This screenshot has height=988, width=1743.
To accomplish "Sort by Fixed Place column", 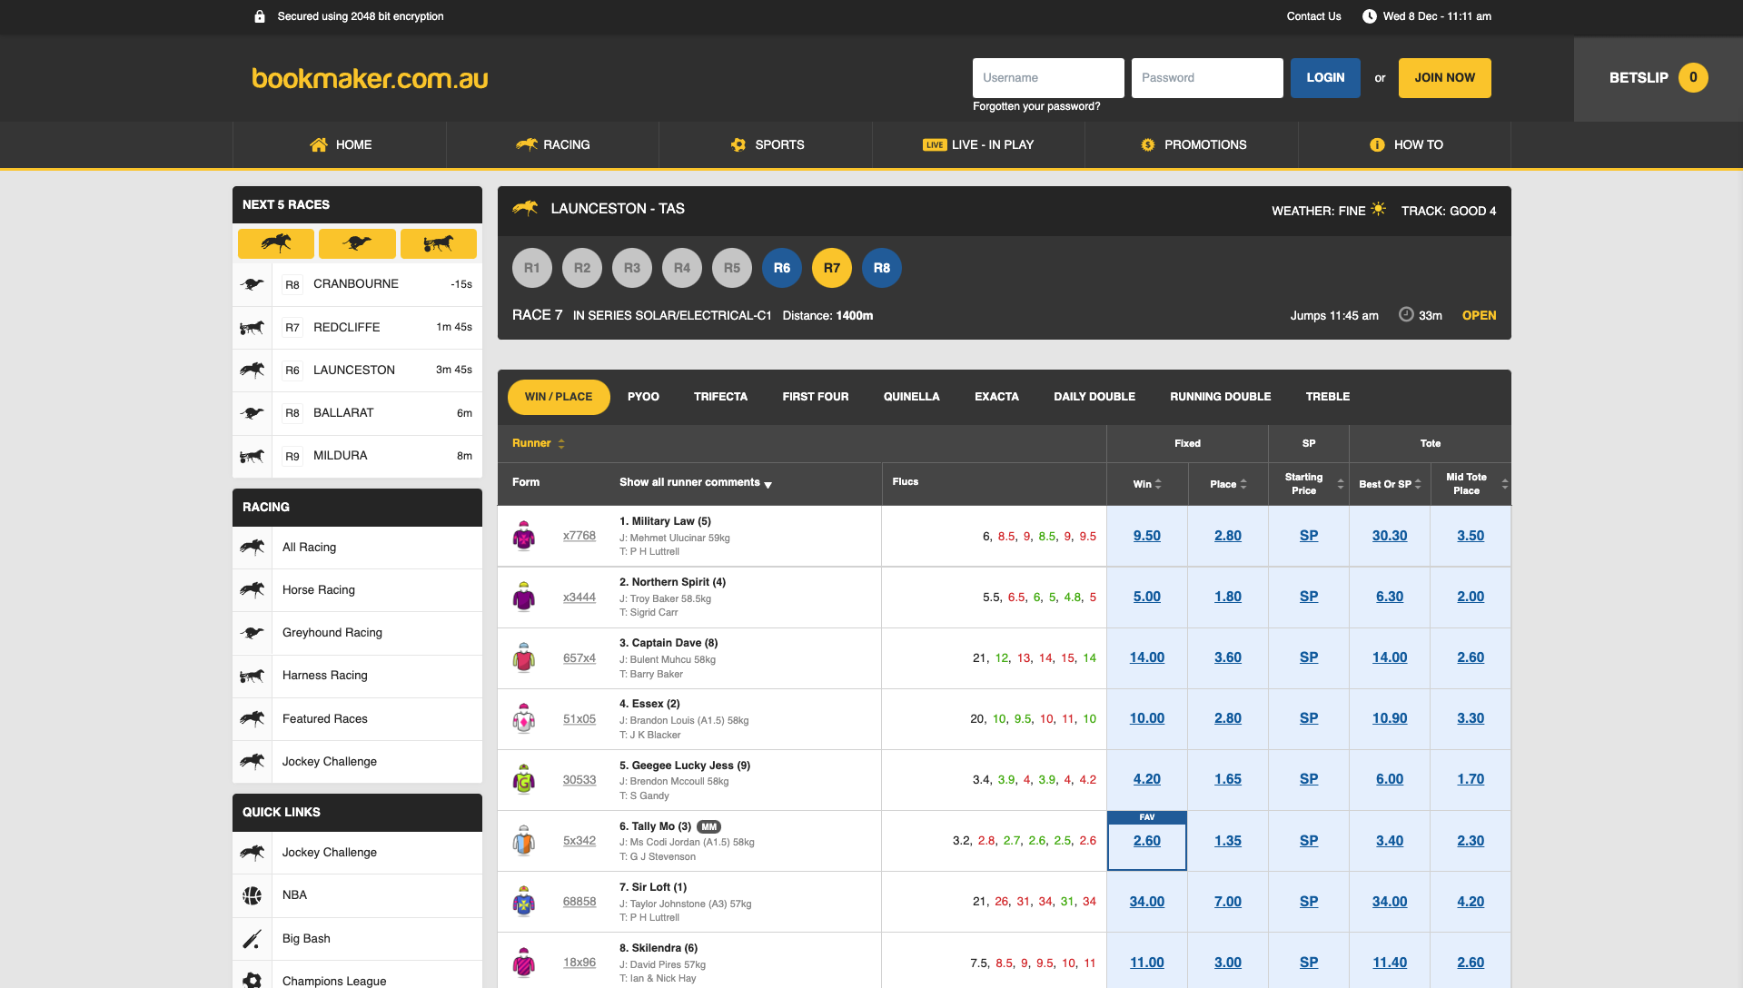I will coord(1228,484).
